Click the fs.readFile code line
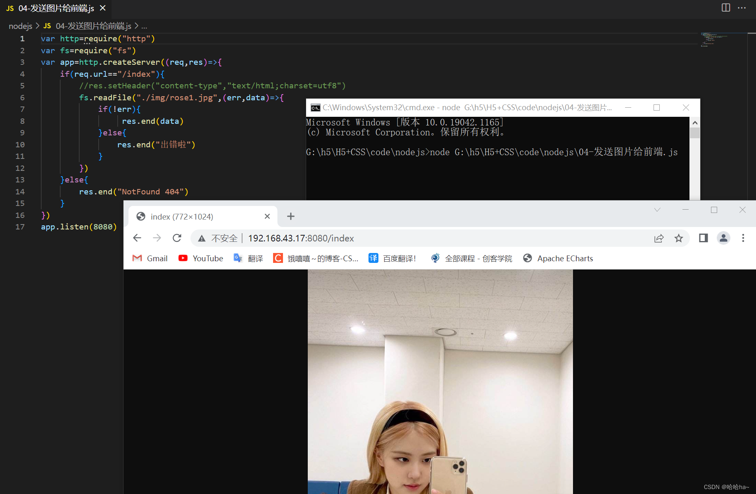This screenshot has height=494, width=756. (181, 97)
